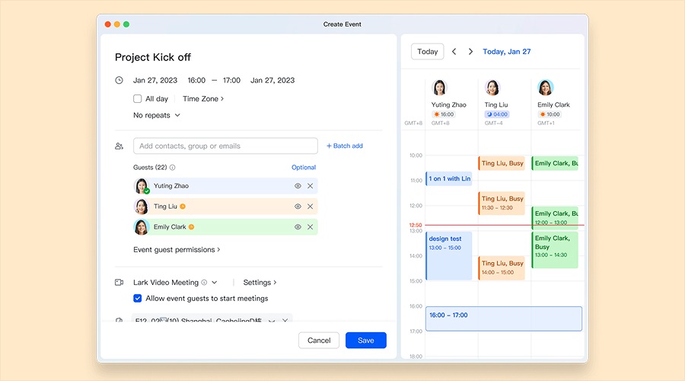The image size is (685, 381).
Task: Click the Batch add link
Action: coord(345,146)
